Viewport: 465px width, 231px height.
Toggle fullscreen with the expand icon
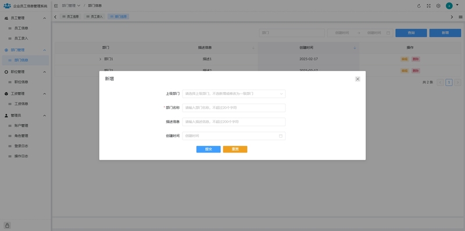coord(428,6)
